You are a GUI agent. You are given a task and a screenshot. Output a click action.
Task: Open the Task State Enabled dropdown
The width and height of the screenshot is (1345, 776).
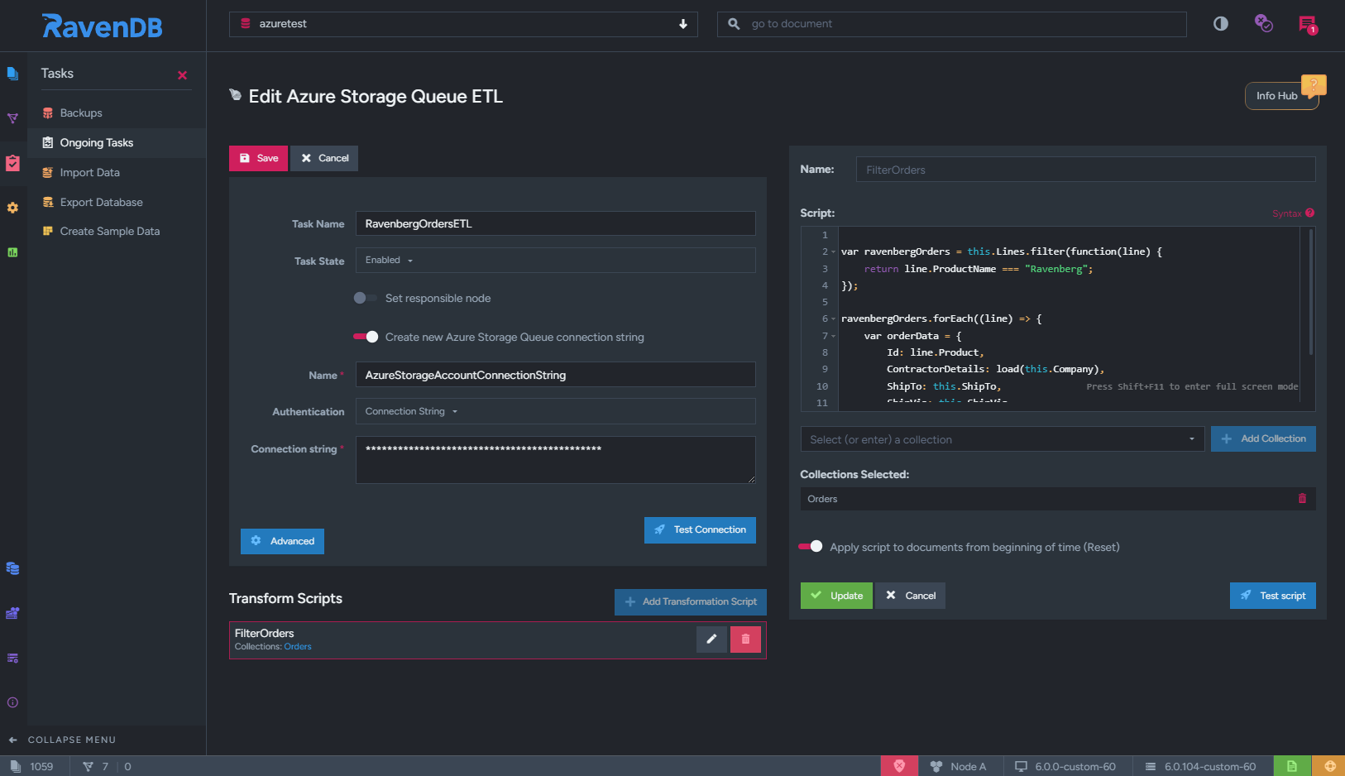click(x=555, y=260)
